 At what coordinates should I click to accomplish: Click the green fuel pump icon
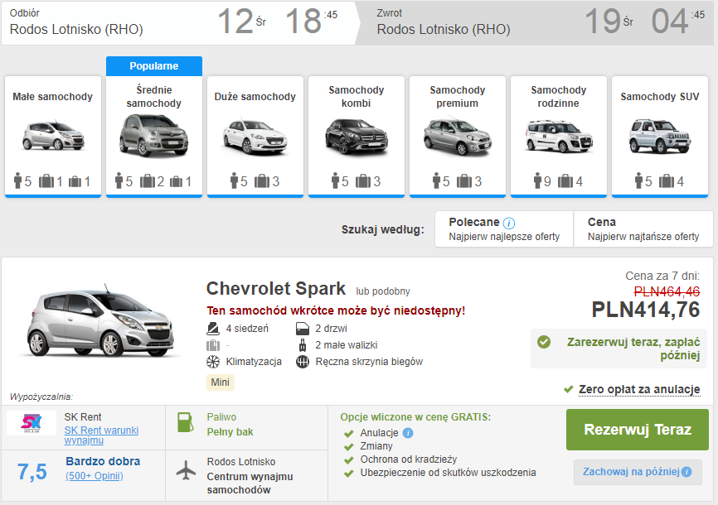click(x=186, y=422)
